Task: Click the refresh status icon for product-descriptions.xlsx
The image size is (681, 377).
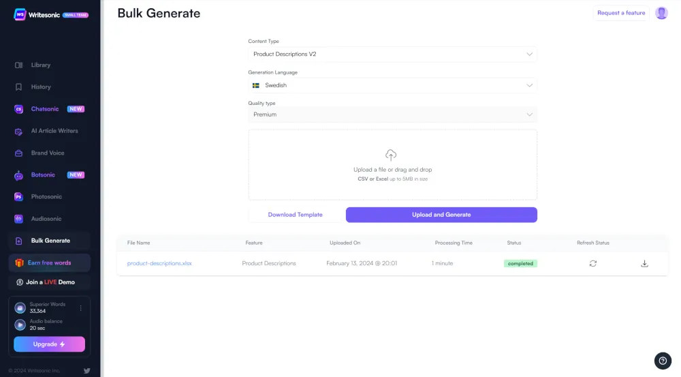Action: [592, 263]
